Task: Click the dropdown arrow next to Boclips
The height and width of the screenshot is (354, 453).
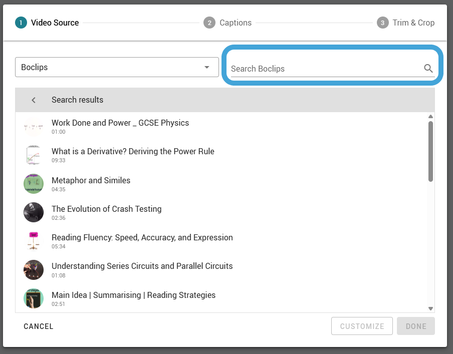Action: pyautogui.click(x=206, y=67)
